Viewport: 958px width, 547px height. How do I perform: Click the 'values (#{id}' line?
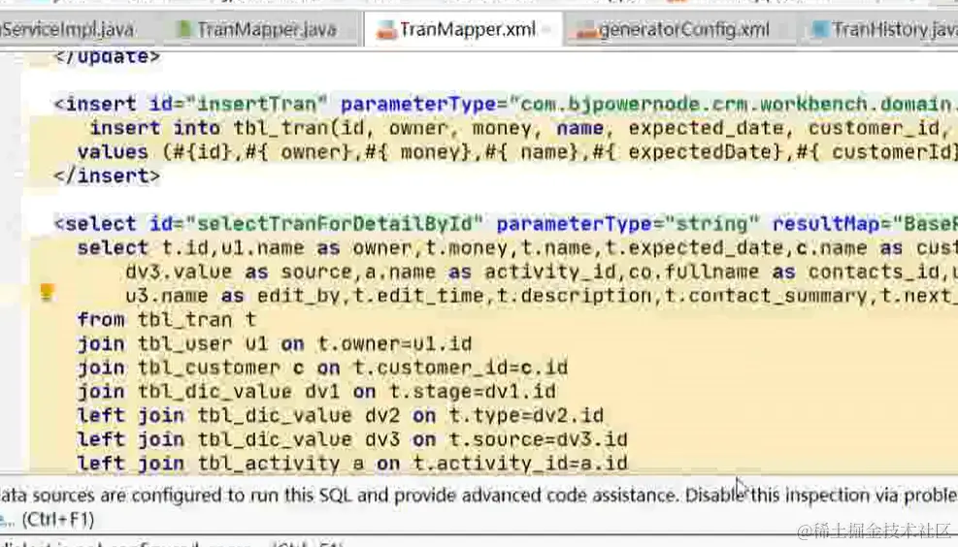click(517, 152)
